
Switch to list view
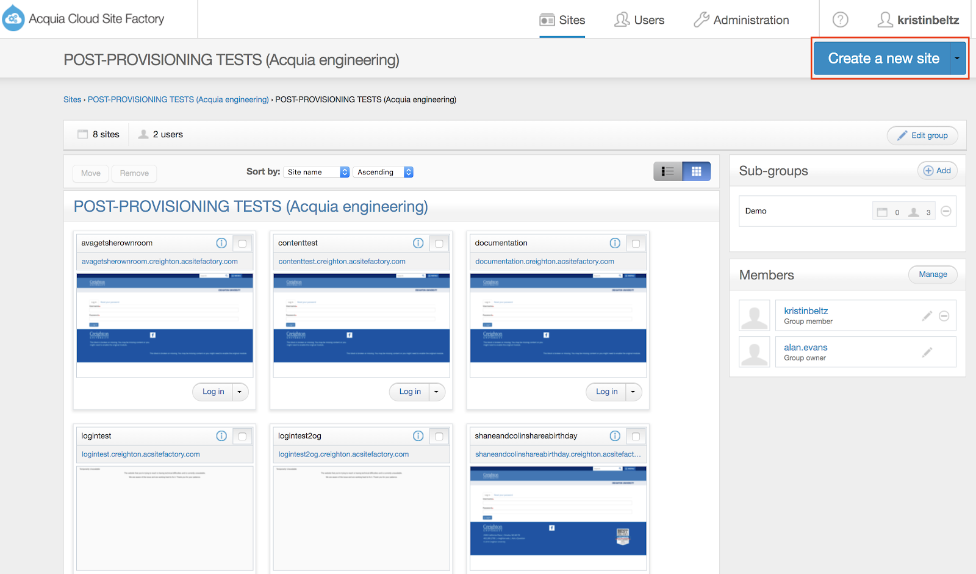point(668,171)
